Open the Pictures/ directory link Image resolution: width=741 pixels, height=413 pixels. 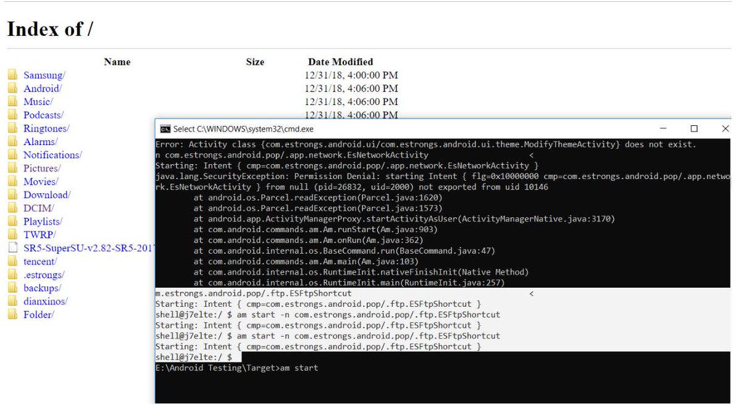tap(41, 168)
